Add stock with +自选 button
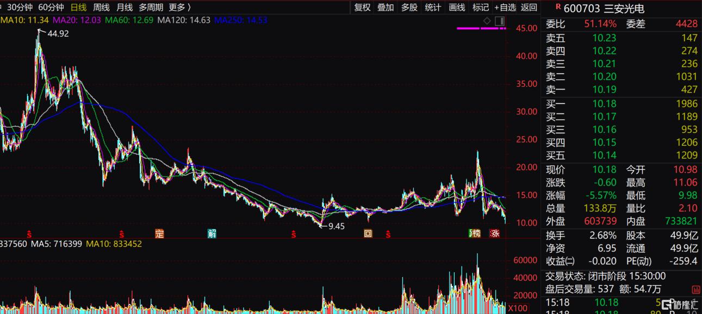Screen dimensions: 702x314 pyautogui.click(x=505, y=7)
